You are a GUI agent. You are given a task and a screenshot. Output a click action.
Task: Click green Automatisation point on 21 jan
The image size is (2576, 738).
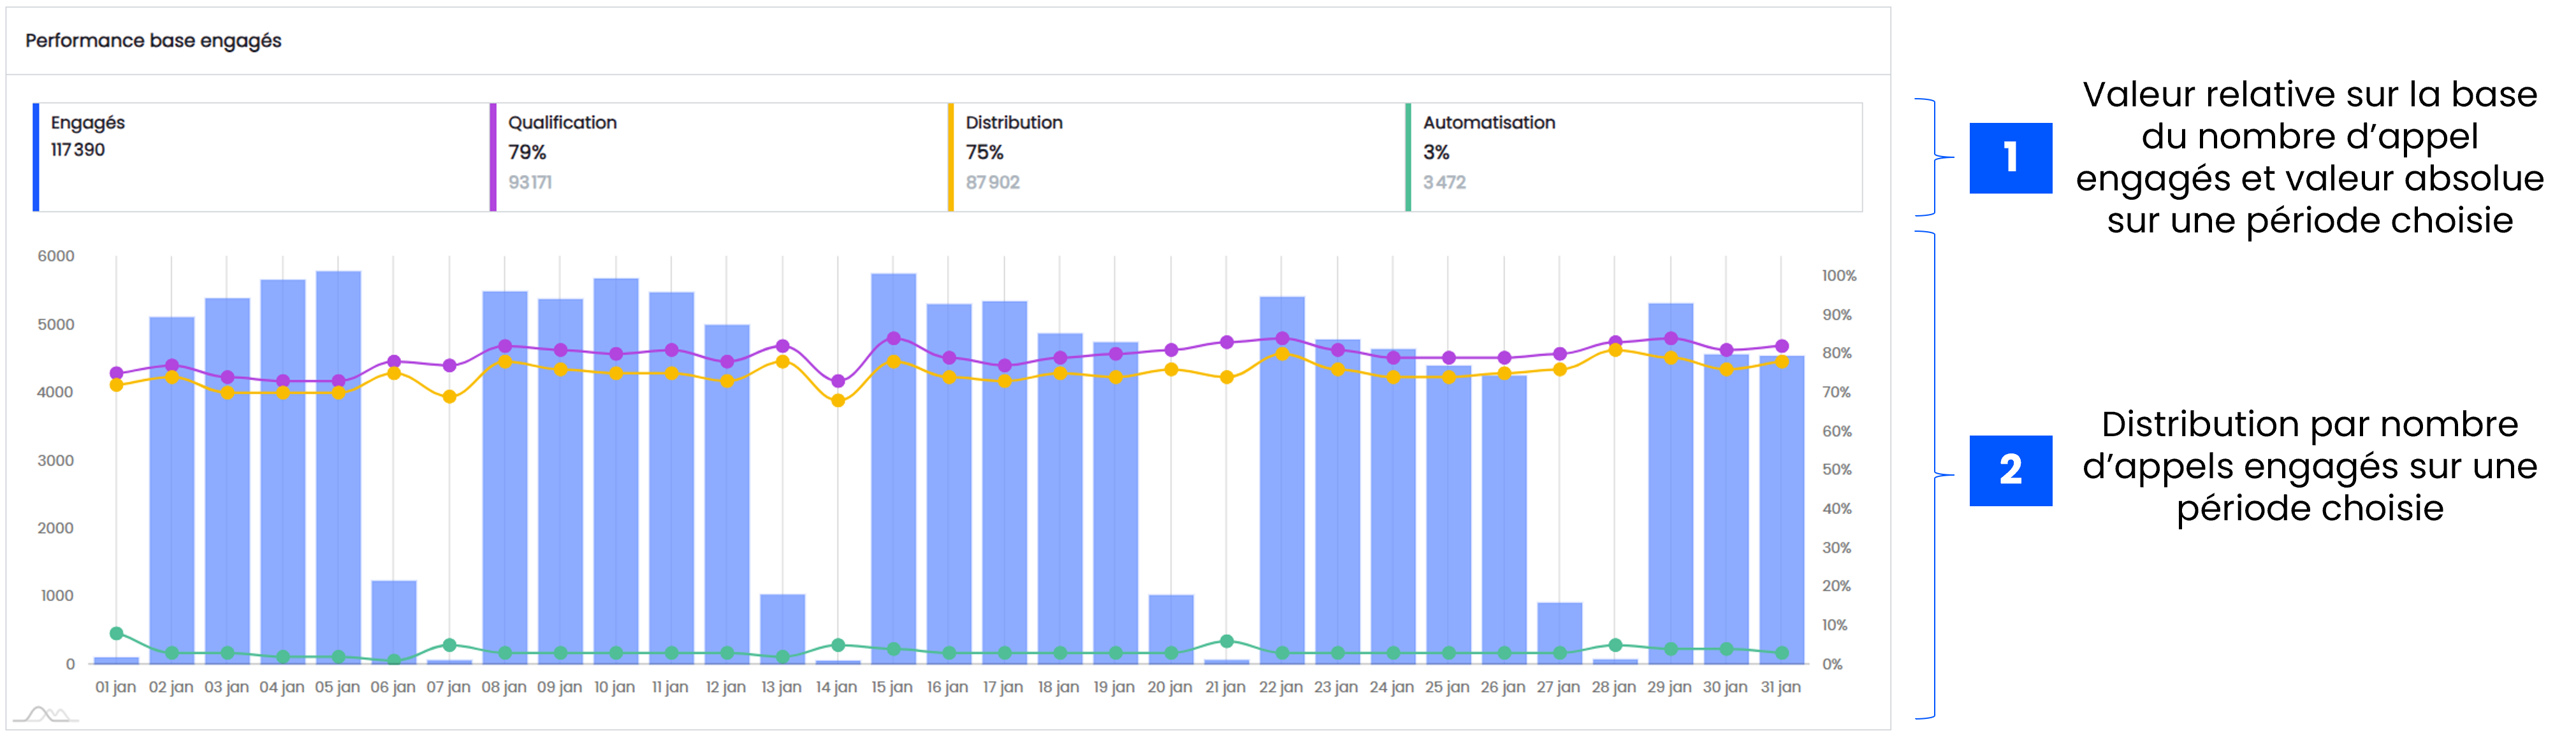click(1227, 641)
